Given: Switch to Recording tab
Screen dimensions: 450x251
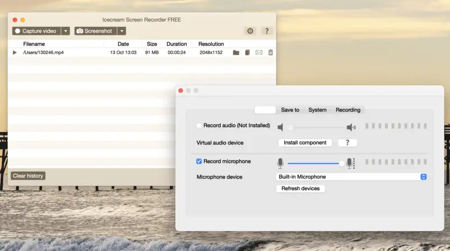Looking at the screenshot, I should tap(348, 110).
